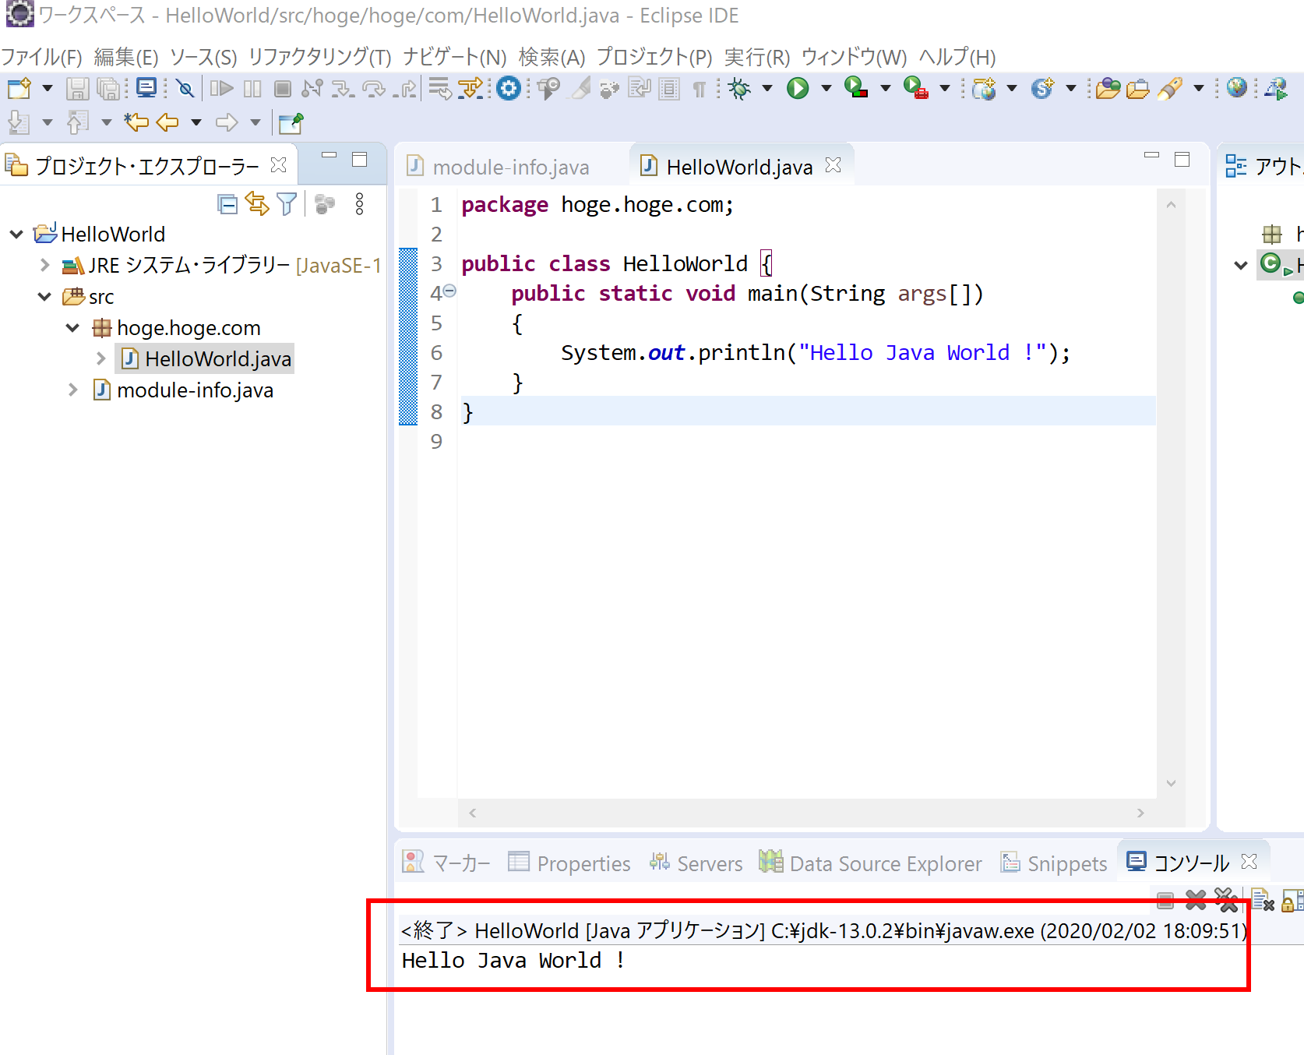
Task: Collapse All in Project Explorer
Action: pos(227,204)
